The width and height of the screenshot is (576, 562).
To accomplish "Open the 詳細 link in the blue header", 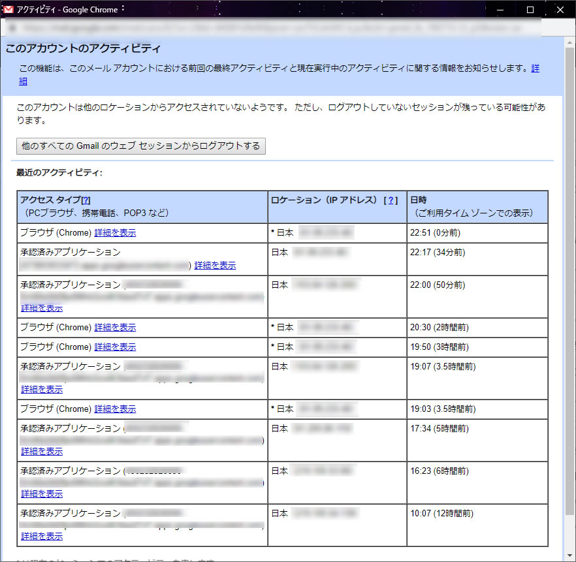I will (535, 69).
